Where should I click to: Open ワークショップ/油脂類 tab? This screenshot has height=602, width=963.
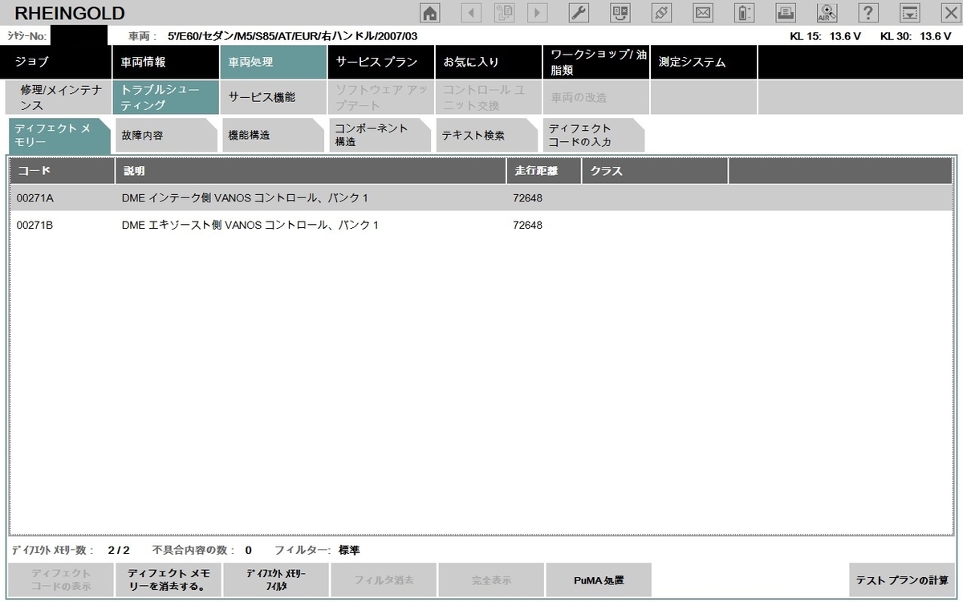pyautogui.click(x=595, y=62)
